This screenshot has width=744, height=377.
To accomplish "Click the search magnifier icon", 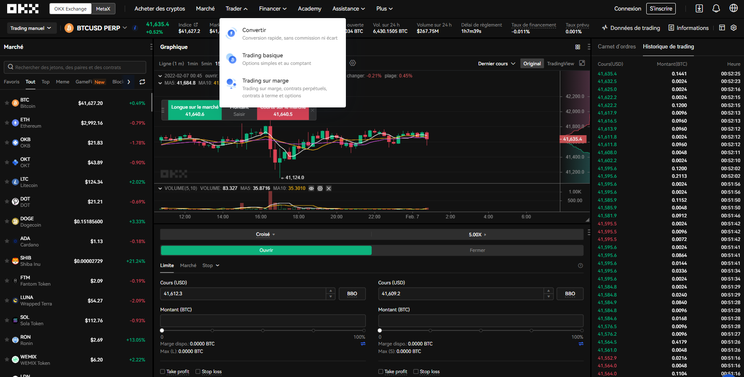I will click(x=11, y=67).
